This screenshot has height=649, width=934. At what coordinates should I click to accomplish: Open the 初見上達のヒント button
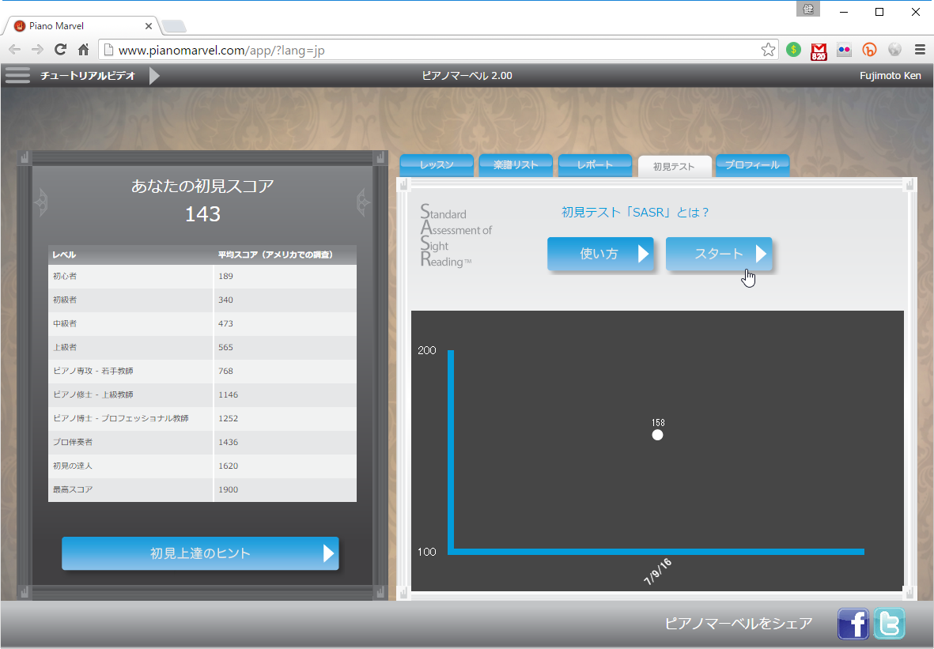click(x=200, y=553)
